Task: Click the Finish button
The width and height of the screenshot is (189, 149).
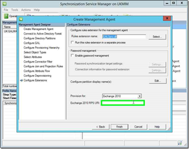Action: pos(119,127)
